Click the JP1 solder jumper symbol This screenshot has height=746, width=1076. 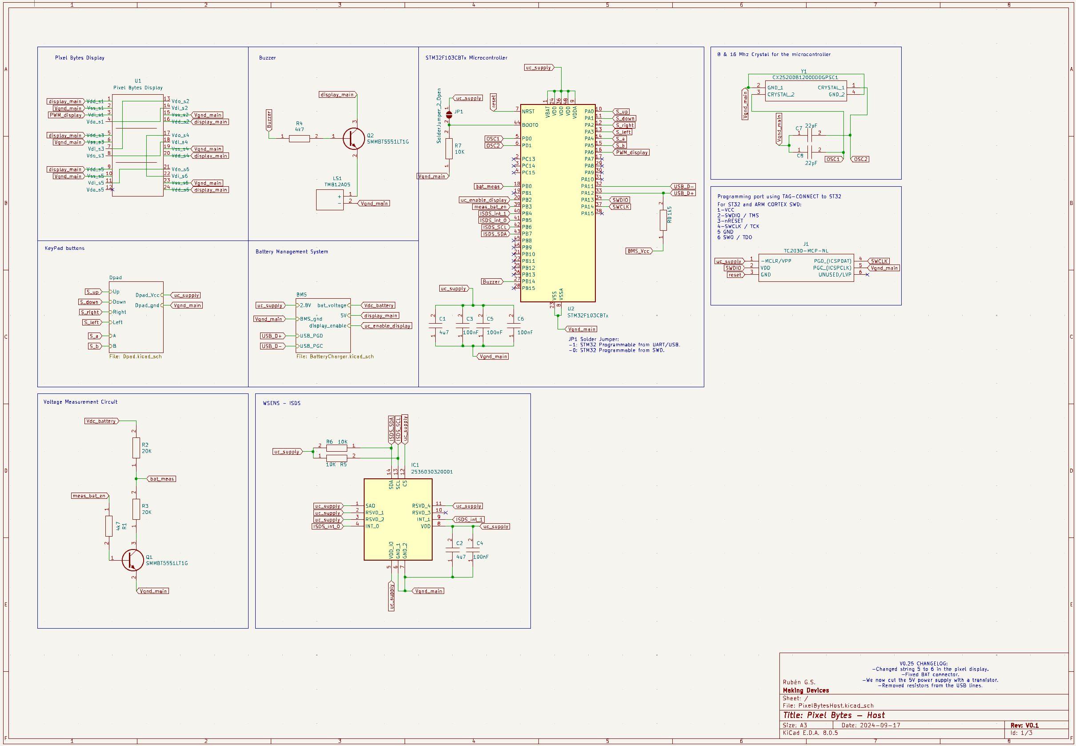(x=449, y=115)
